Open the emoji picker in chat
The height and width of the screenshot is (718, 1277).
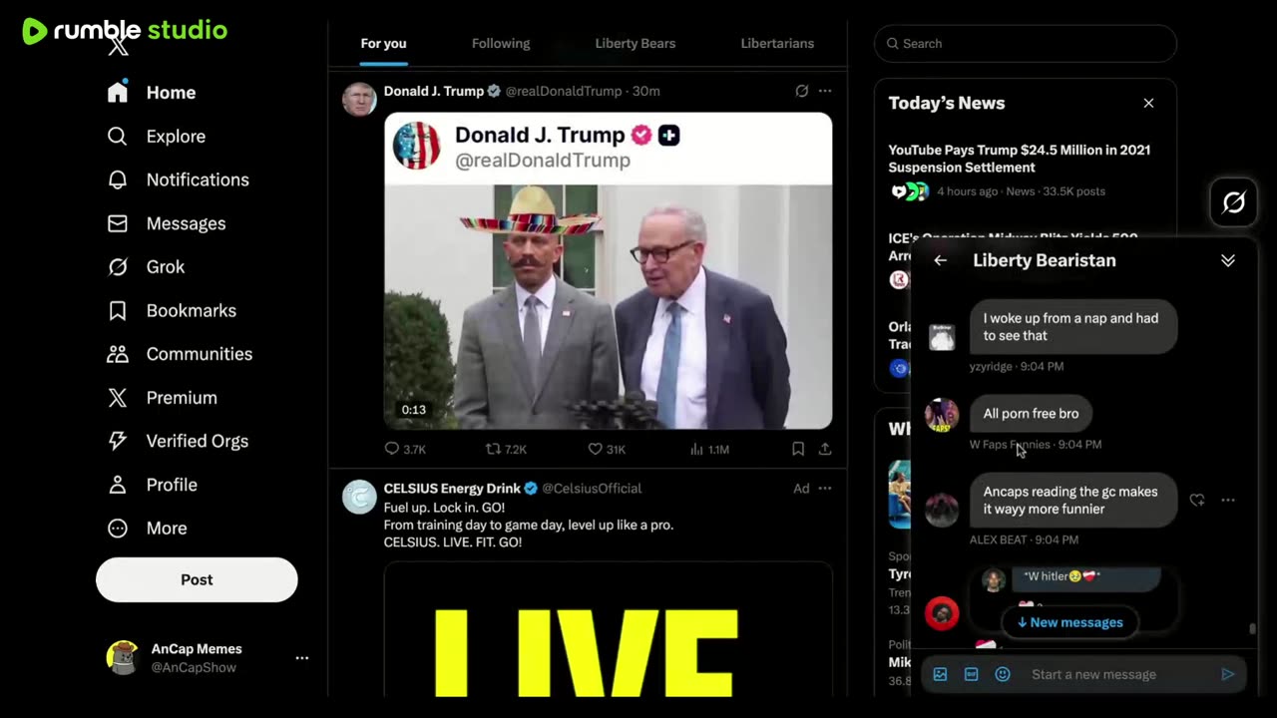(1003, 674)
